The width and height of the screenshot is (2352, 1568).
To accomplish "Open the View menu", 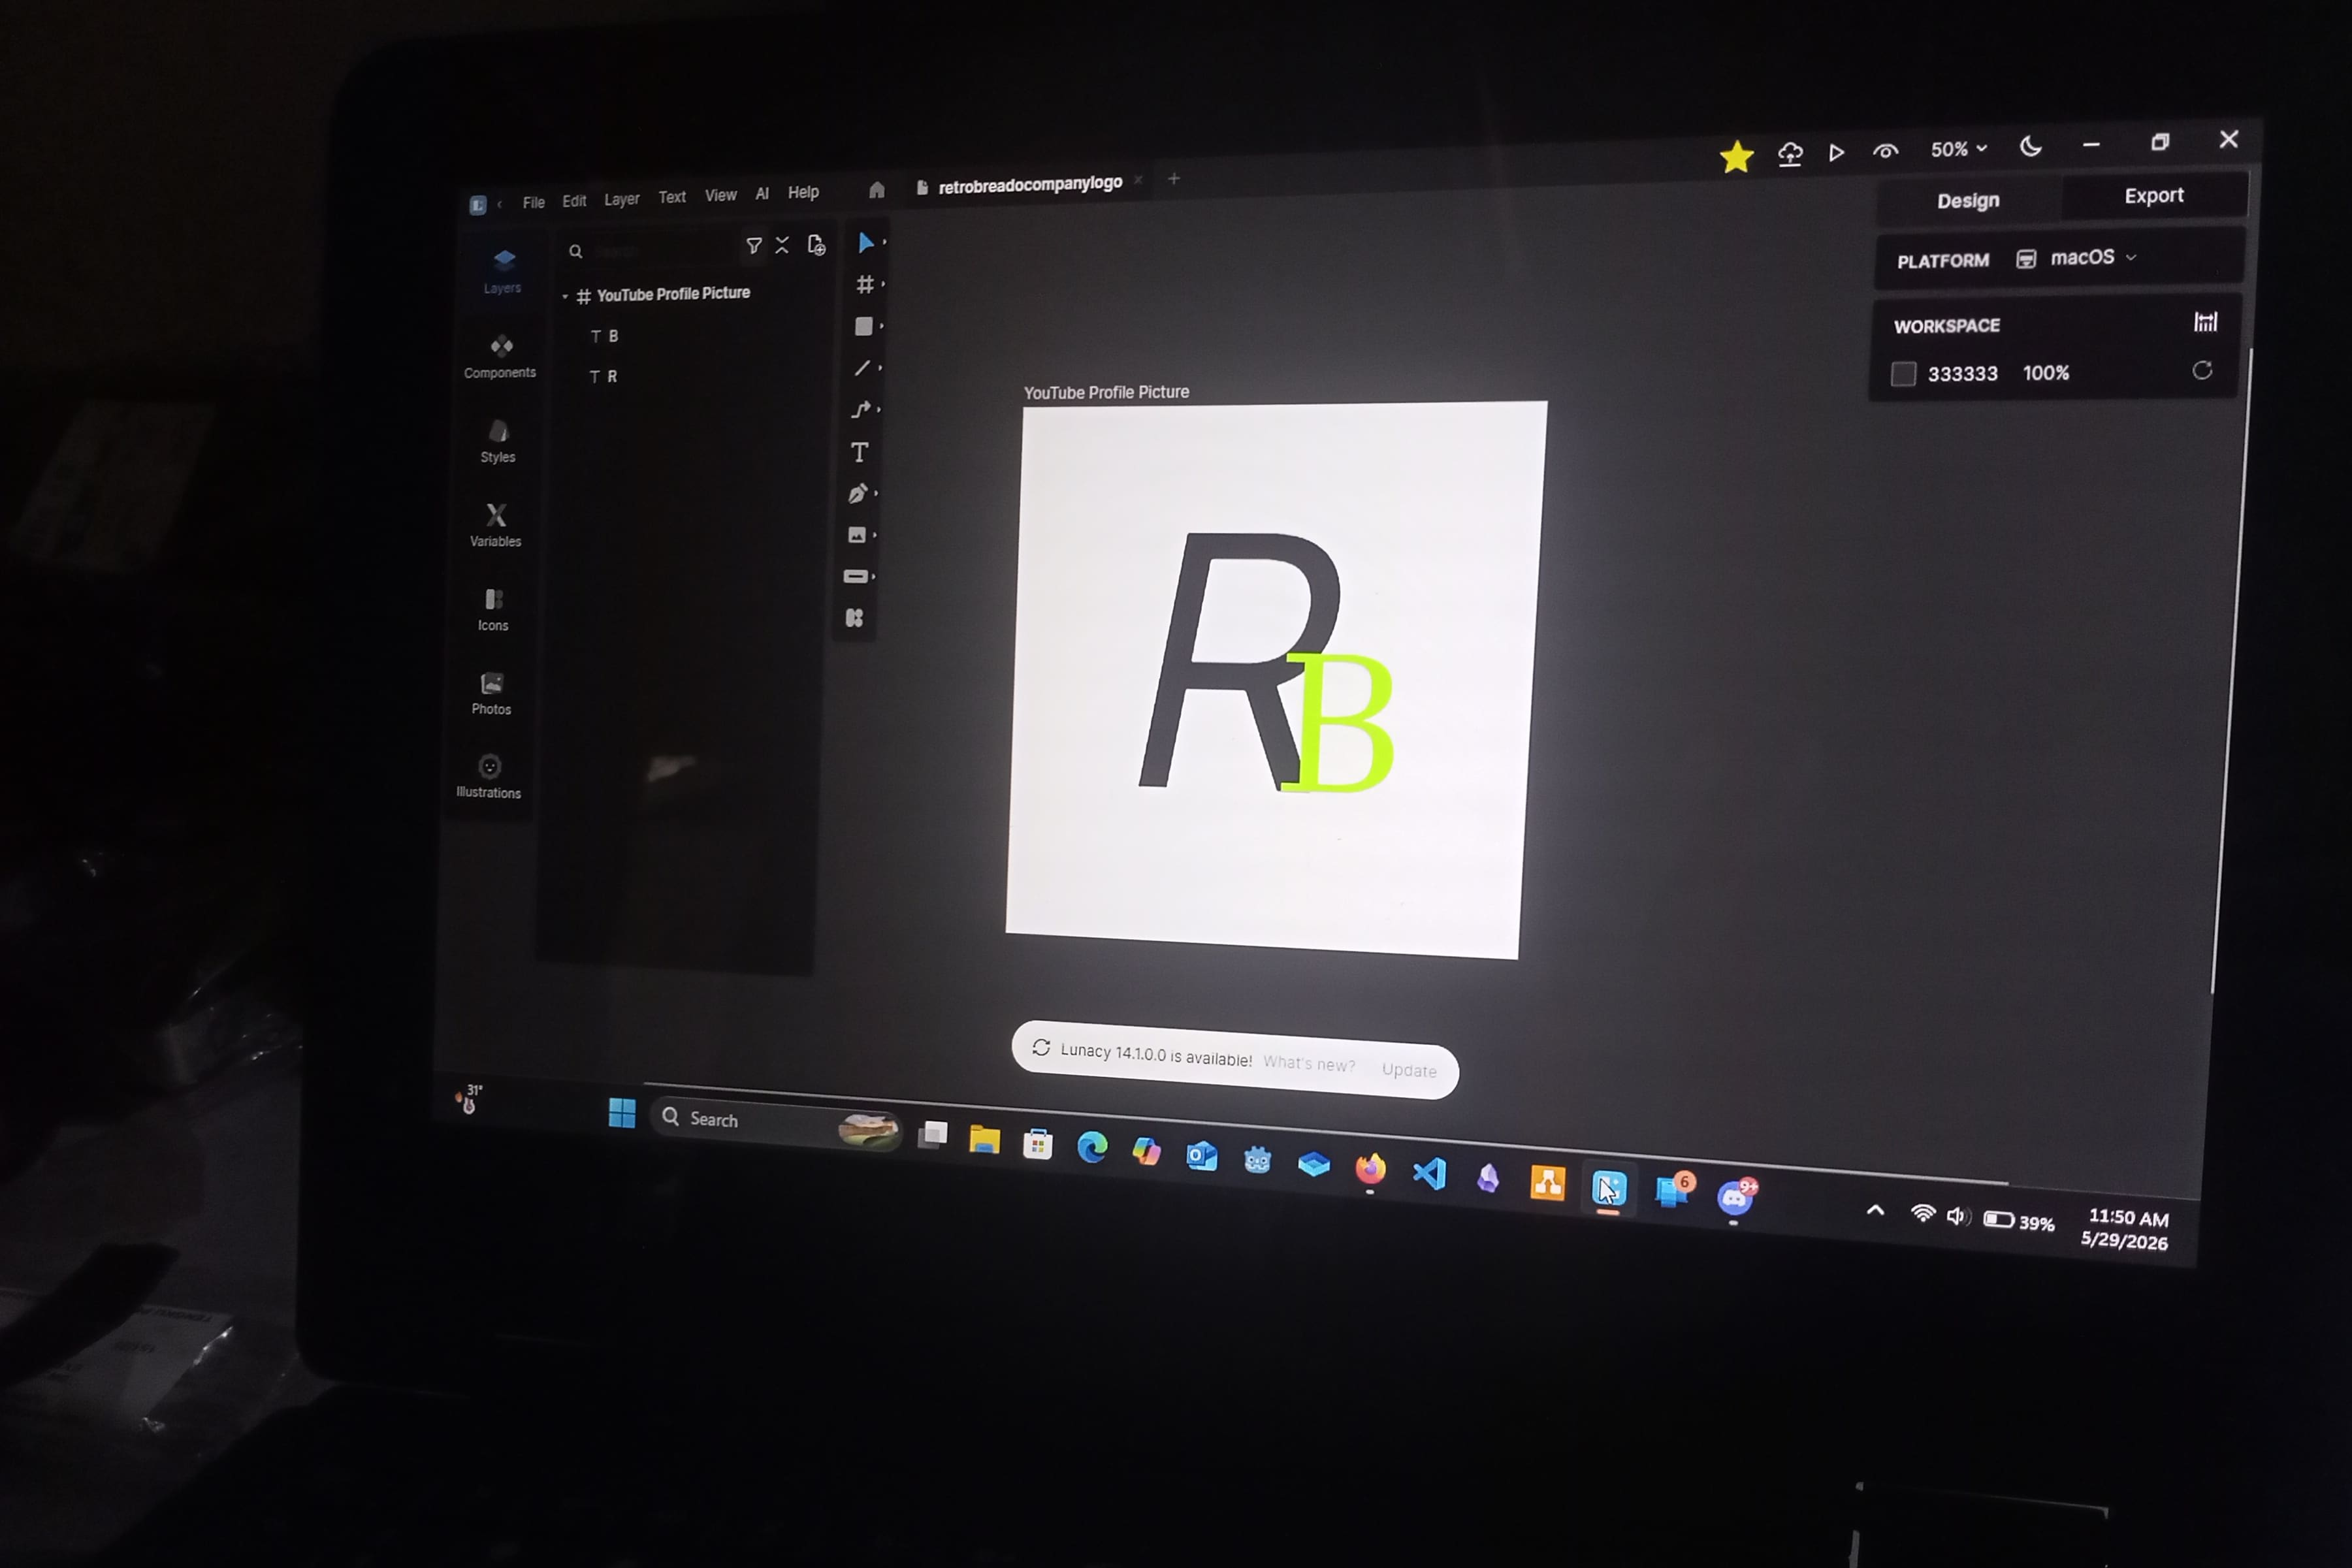I will 720,195.
